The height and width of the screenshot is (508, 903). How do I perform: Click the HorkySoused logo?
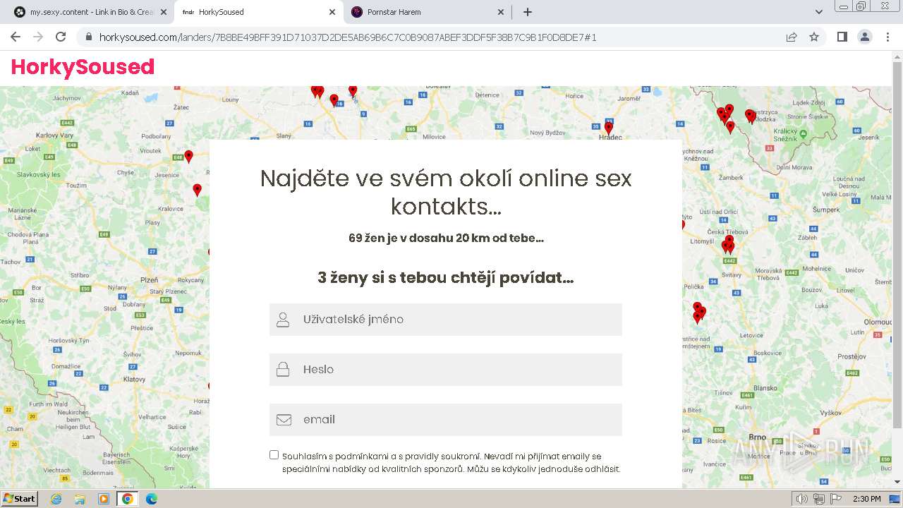[83, 66]
